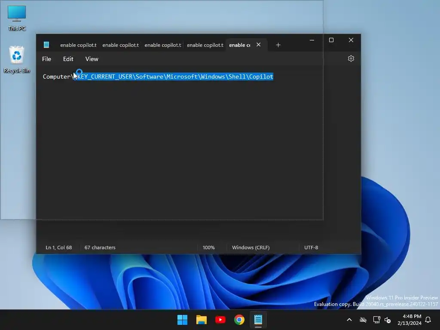This screenshot has width=440, height=330.
Task: Show hidden system tray icons
Action: tap(349, 320)
